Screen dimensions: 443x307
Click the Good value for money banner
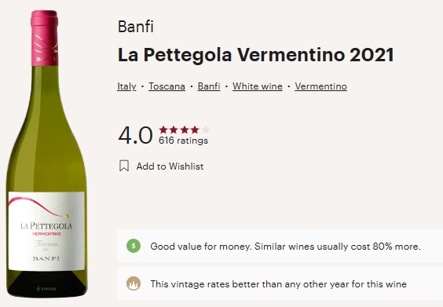coord(280,246)
